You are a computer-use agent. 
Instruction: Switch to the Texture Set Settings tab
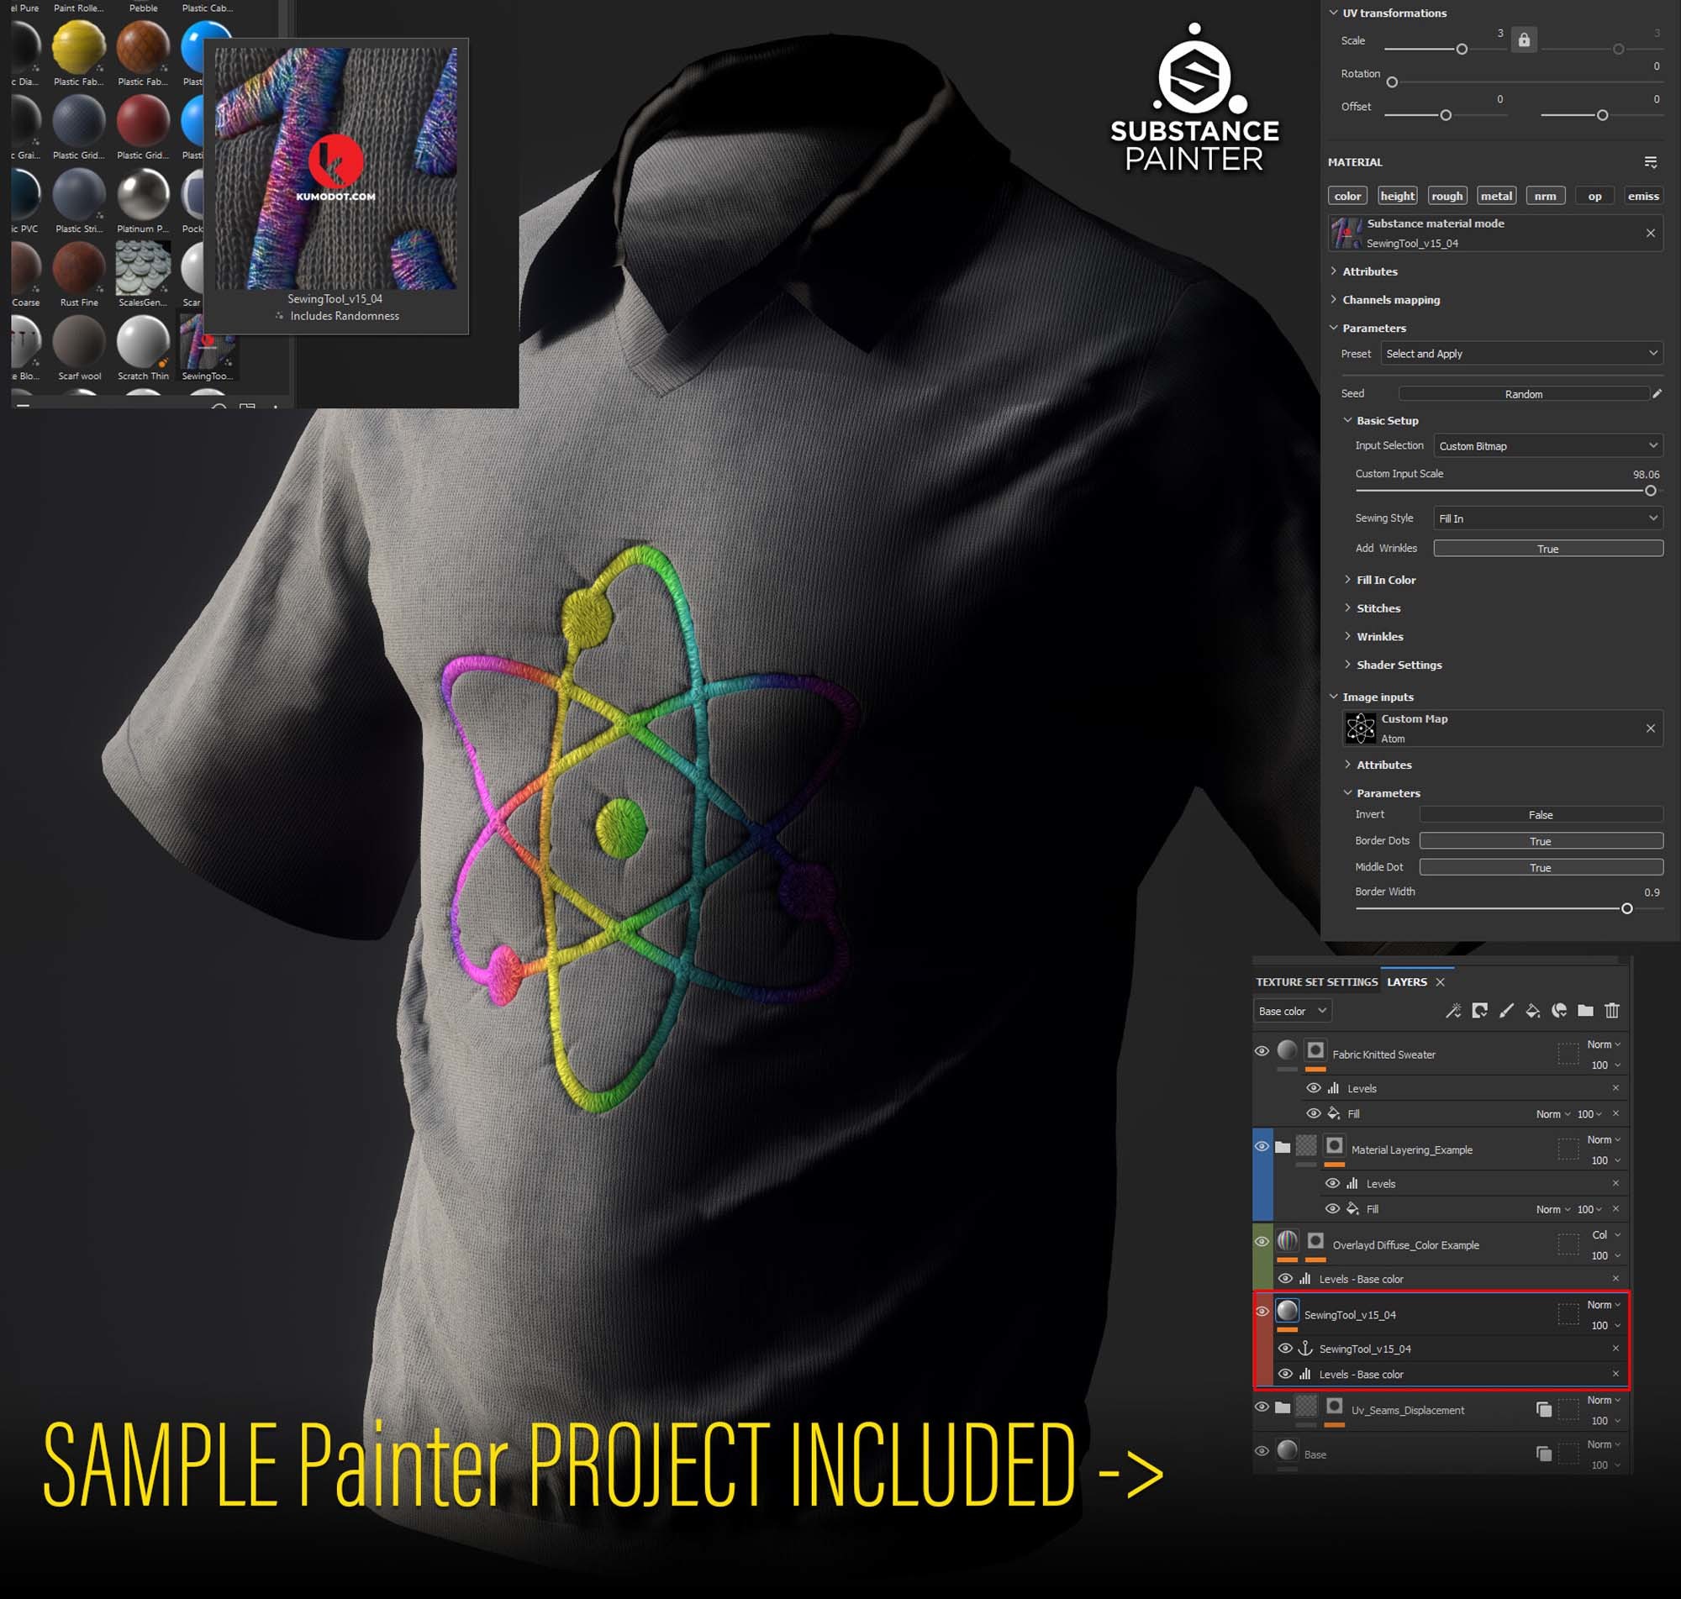point(1316,982)
